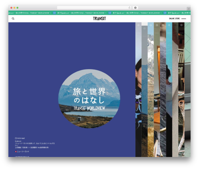The width and height of the screenshot is (199, 169).
Task: Click the clock icon next to 'min read'
Action: (16, 138)
